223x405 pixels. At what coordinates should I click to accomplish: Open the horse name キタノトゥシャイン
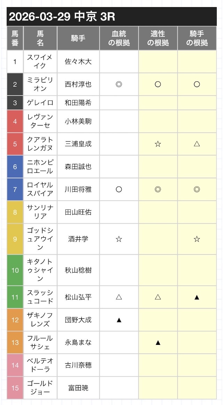pyautogui.click(x=40, y=270)
